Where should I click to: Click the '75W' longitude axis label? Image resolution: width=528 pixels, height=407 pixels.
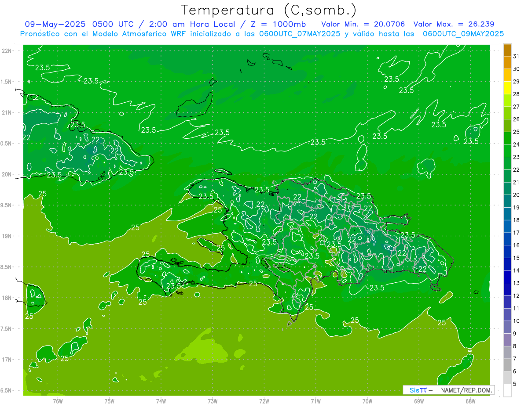point(109,401)
